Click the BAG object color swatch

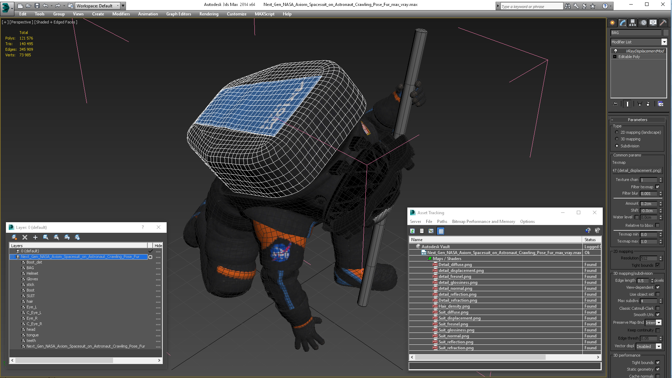pyautogui.click(x=666, y=33)
